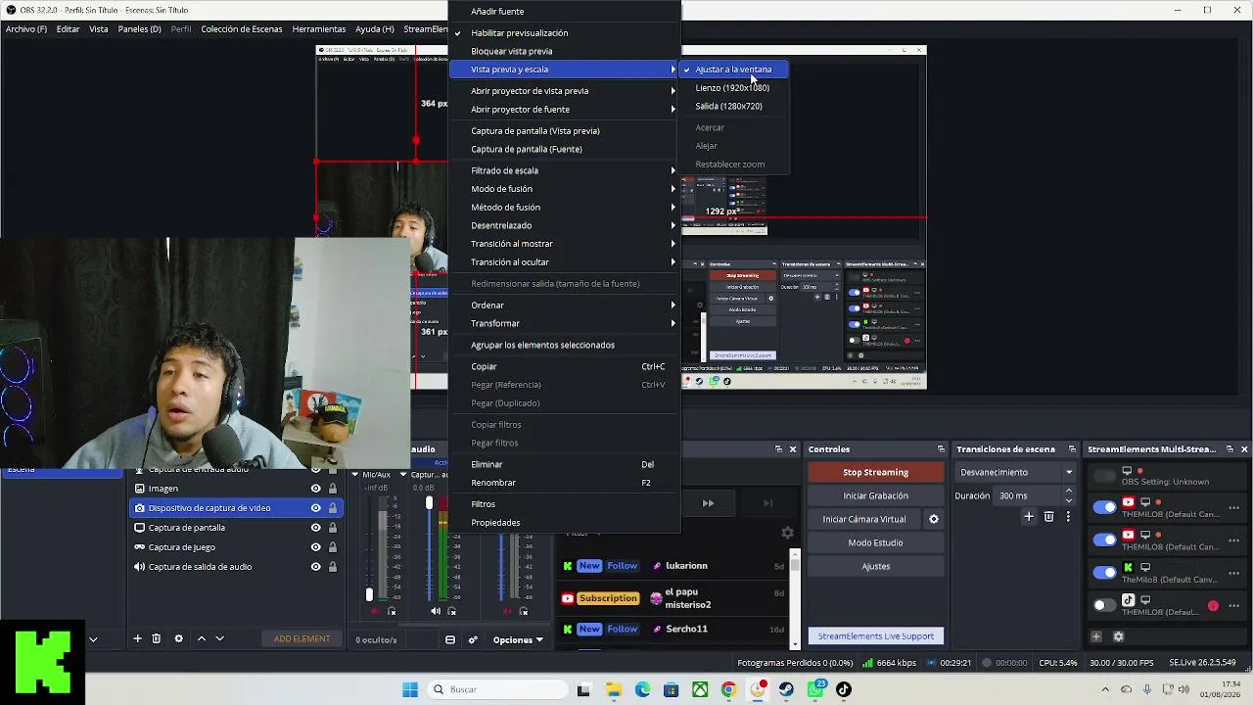Choose Filtros from the context menu
Screen dimensions: 1253x705
pyautogui.click(x=564, y=504)
